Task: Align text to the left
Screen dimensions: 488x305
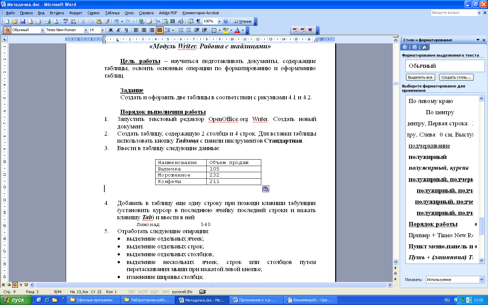Action: [136, 30]
